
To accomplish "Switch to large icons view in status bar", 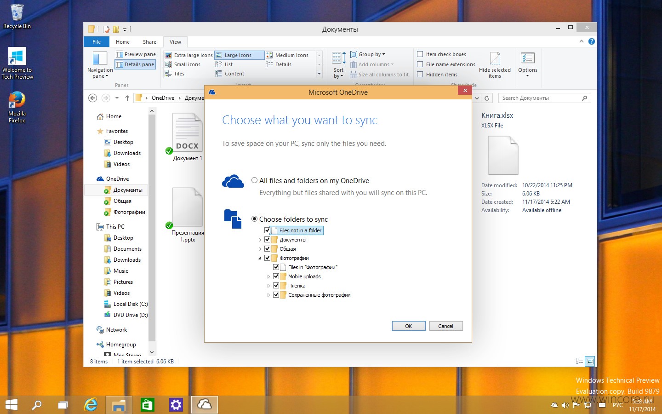I will pyautogui.click(x=590, y=362).
